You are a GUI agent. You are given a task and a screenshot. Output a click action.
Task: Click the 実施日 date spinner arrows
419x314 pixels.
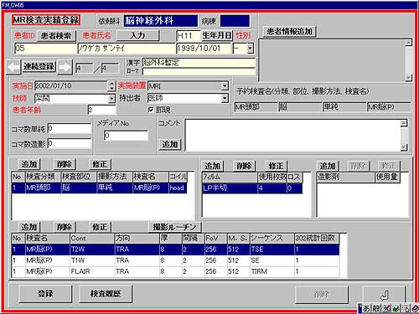click(x=111, y=86)
